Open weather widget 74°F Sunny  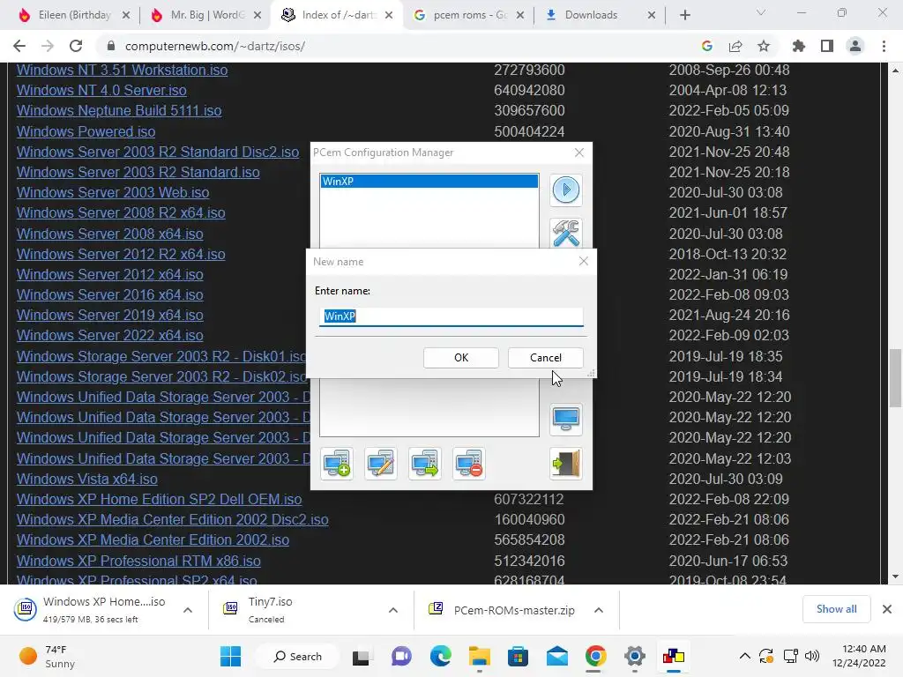[48, 656]
